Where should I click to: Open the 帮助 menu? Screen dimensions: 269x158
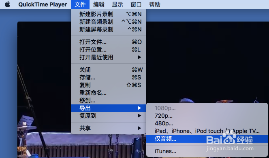click(155, 4)
